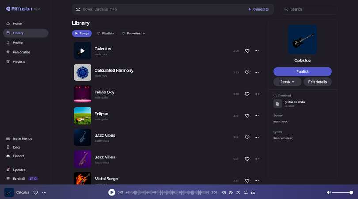The image size is (358, 199).
Task: Click the math rock sound tag in details
Action: point(280,122)
